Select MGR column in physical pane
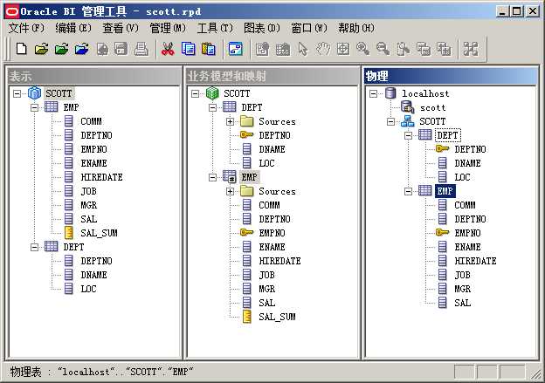545x383 pixels. pos(462,289)
